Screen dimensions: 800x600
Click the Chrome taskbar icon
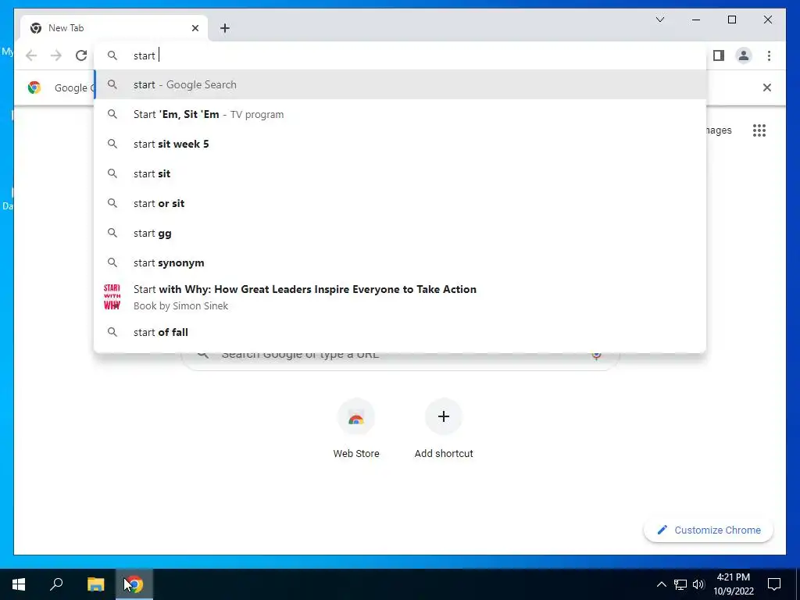click(134, 584)
